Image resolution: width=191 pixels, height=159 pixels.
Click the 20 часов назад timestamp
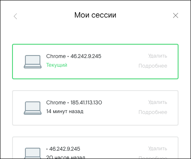66,157
